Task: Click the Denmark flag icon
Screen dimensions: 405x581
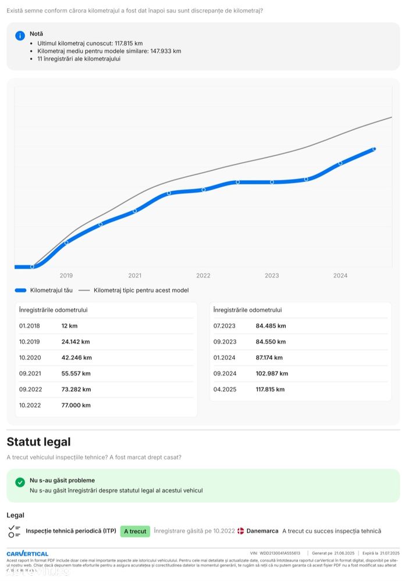Action: (240, 531)
